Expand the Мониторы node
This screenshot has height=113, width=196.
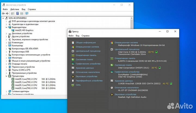pyautogui.click(x=6, y=58)
